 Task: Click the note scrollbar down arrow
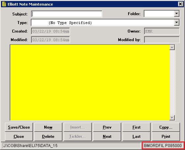pyautogui.click(x=172, y=118)
